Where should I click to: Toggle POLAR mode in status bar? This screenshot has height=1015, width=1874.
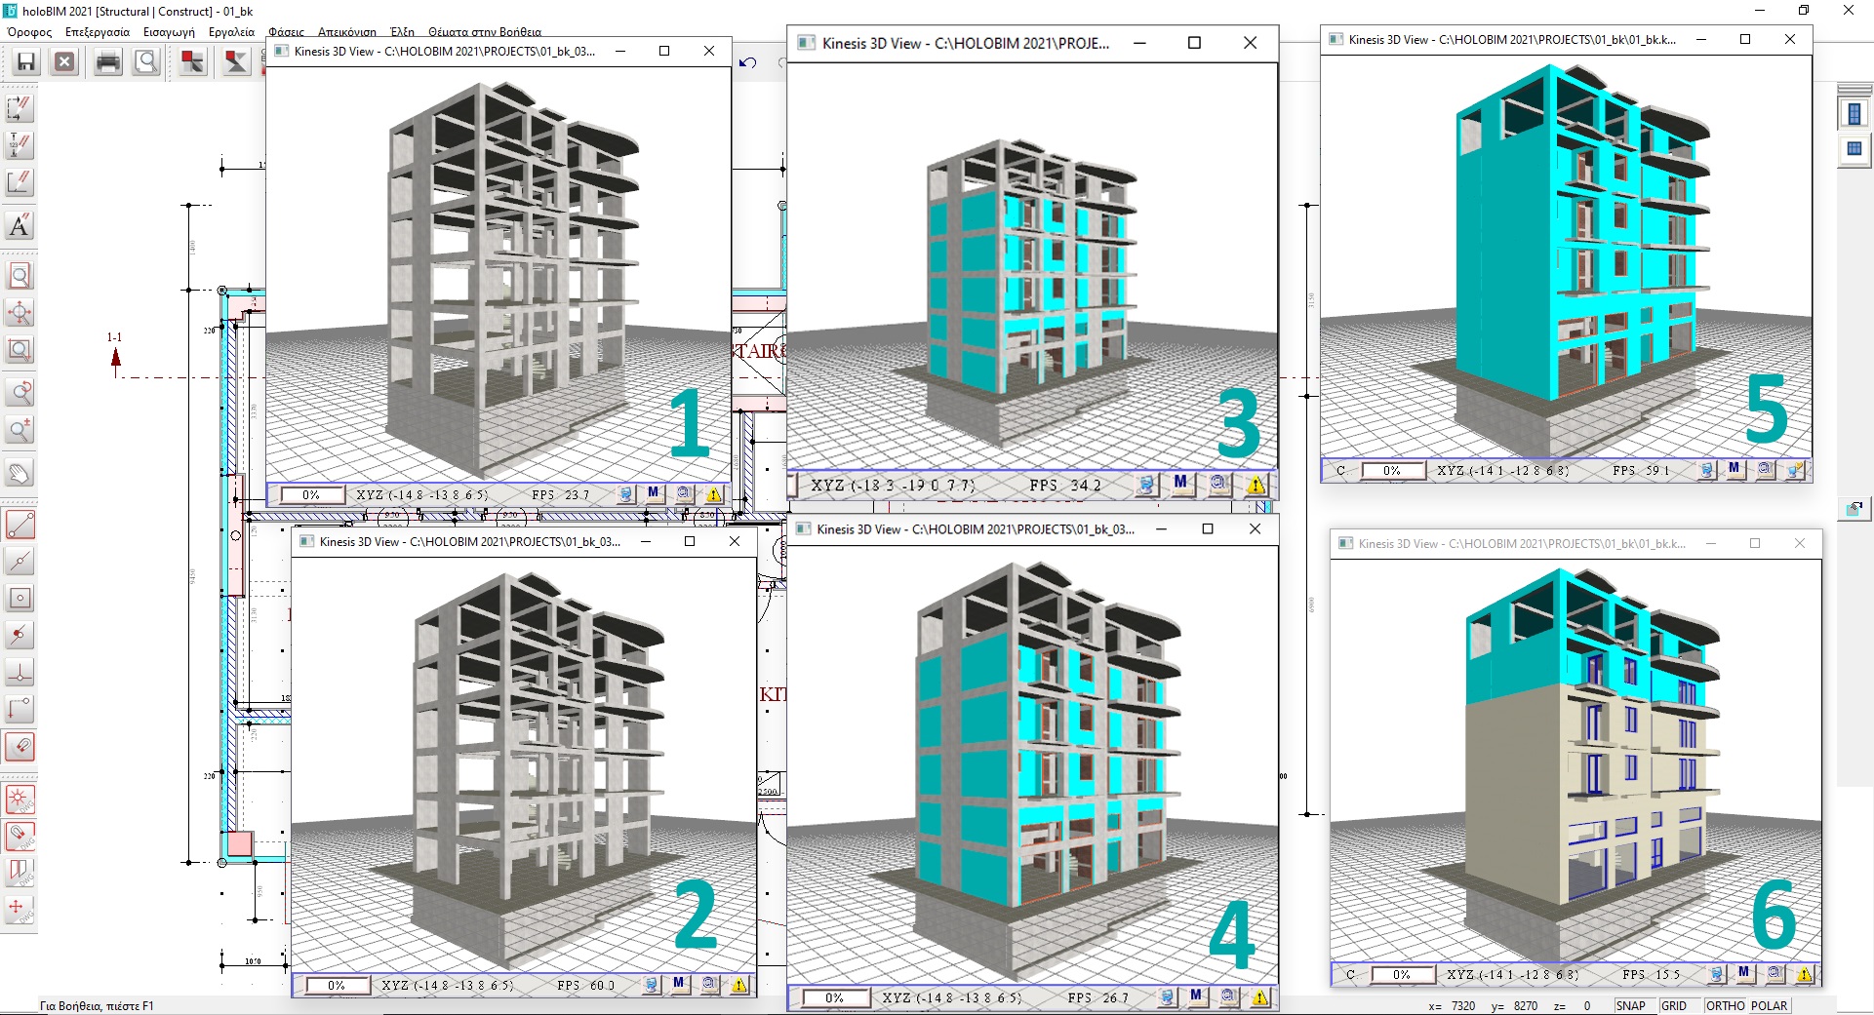click(x=1770, y=1005)
